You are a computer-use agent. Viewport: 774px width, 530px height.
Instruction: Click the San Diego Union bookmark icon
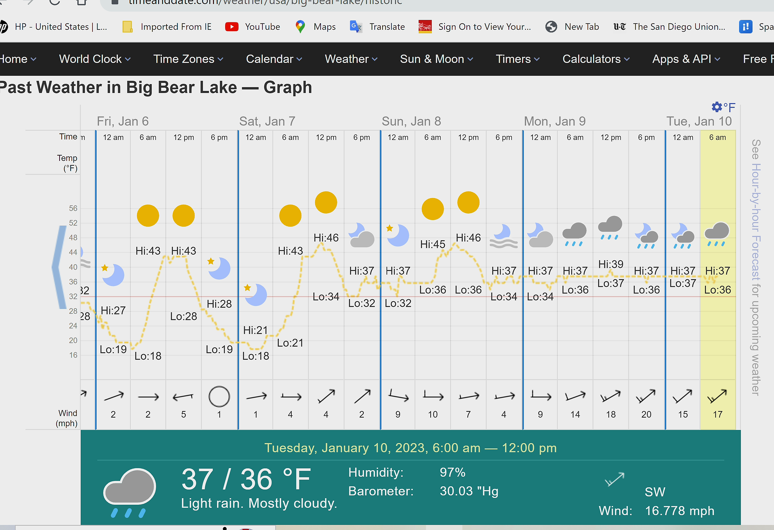[619, 27]
